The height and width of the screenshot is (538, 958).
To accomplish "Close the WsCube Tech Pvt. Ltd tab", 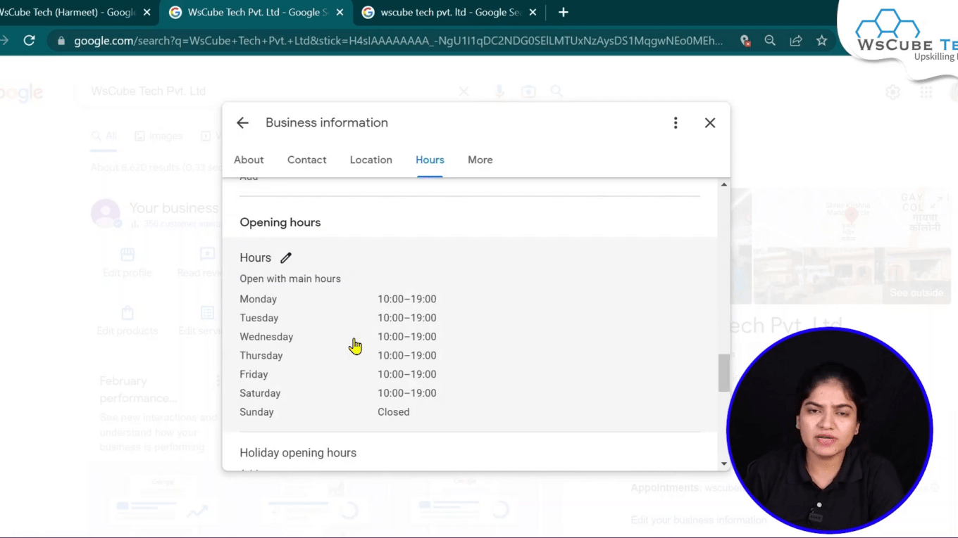I will 340,13.
